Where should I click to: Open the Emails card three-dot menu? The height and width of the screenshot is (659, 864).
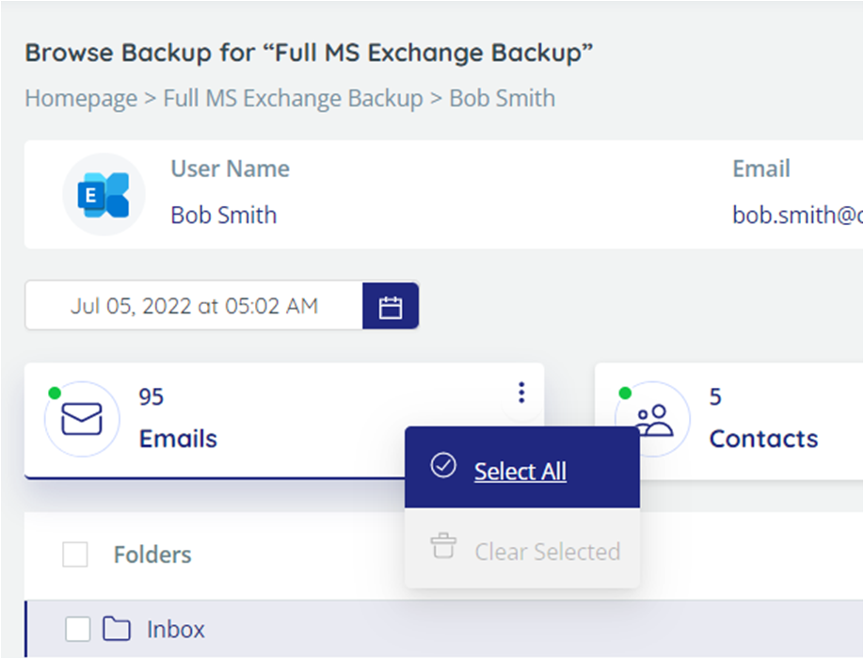click(521, 393)
